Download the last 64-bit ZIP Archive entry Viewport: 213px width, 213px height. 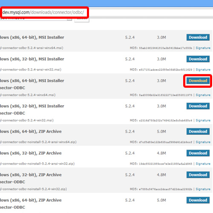point(198,200)
